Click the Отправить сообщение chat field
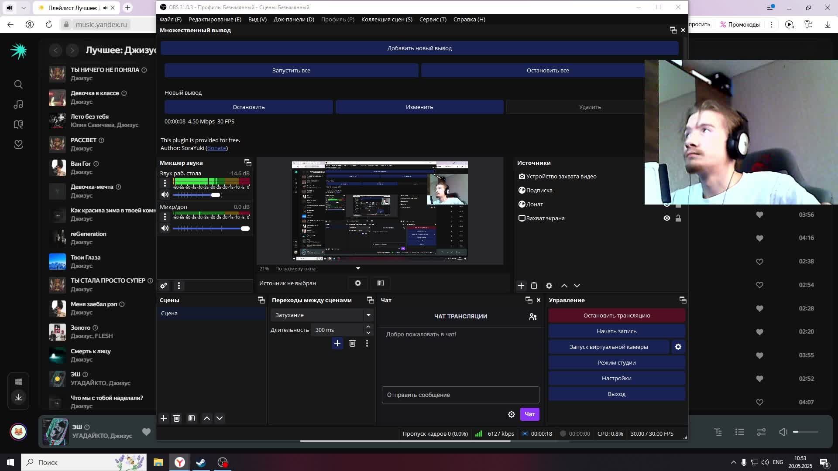This screenshot has height=471, width=838. tap(460, 395)
